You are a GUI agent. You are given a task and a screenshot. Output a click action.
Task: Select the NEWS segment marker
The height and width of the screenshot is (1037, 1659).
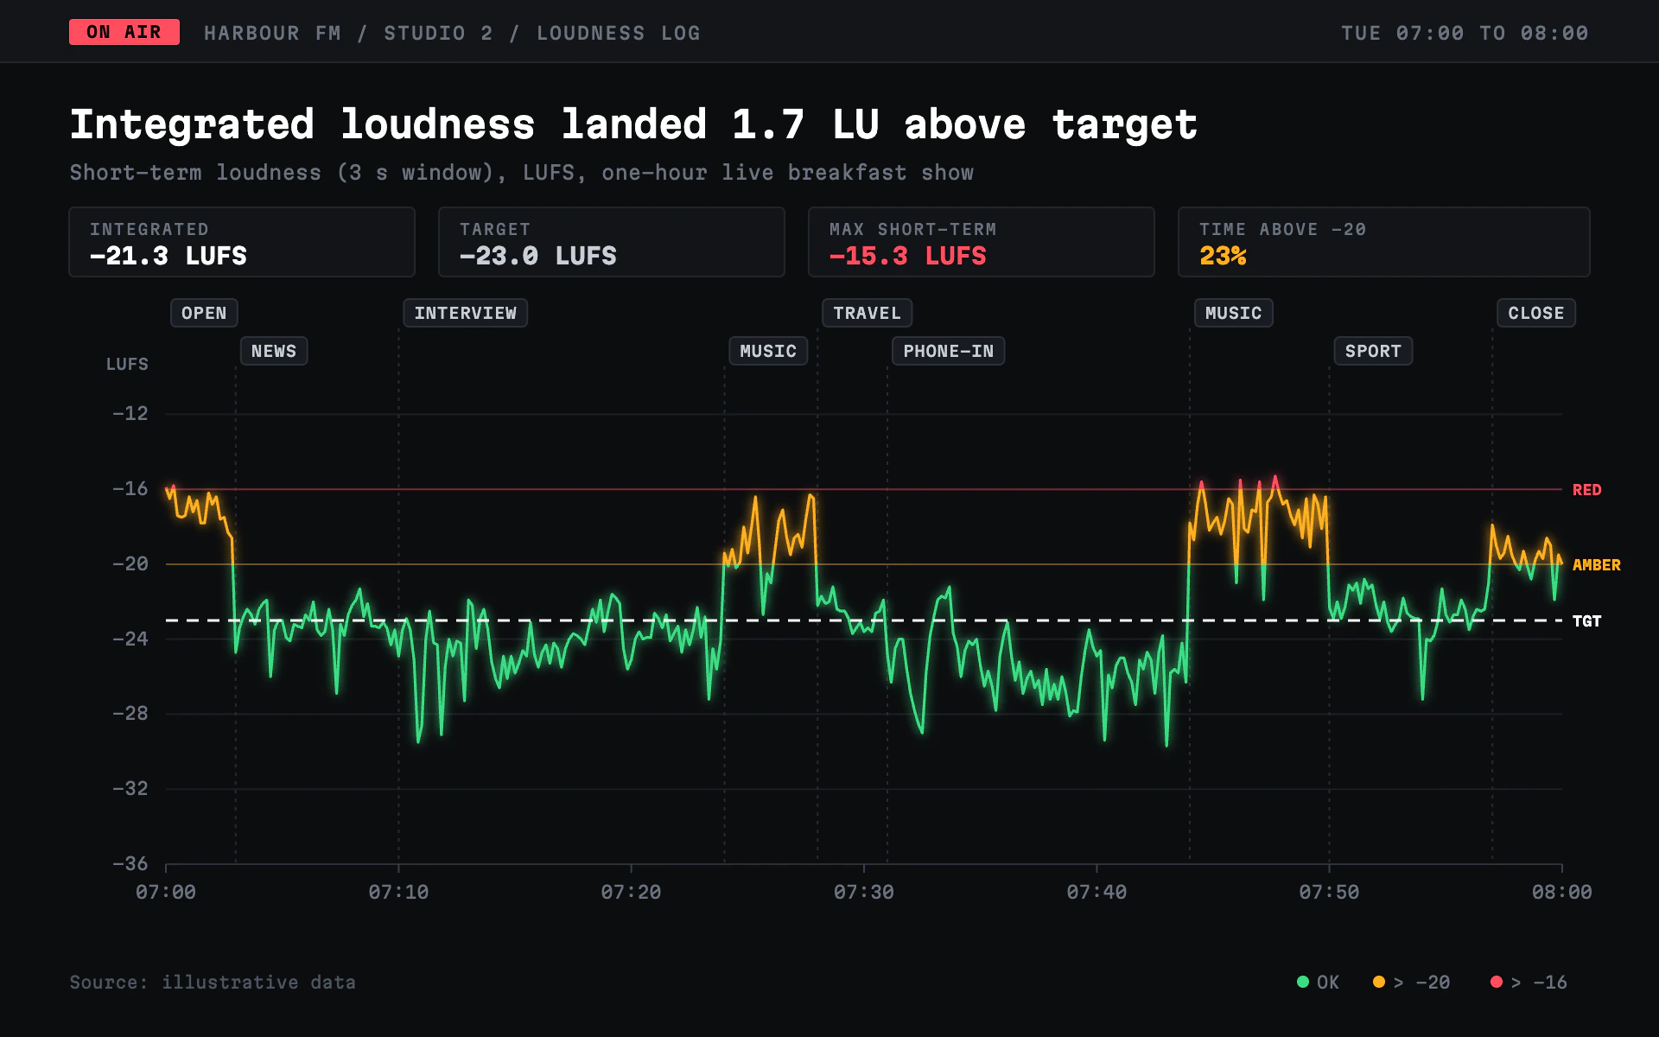point(274,351)
